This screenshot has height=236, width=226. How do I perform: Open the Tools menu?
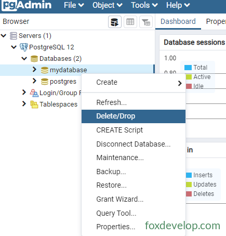144,5
